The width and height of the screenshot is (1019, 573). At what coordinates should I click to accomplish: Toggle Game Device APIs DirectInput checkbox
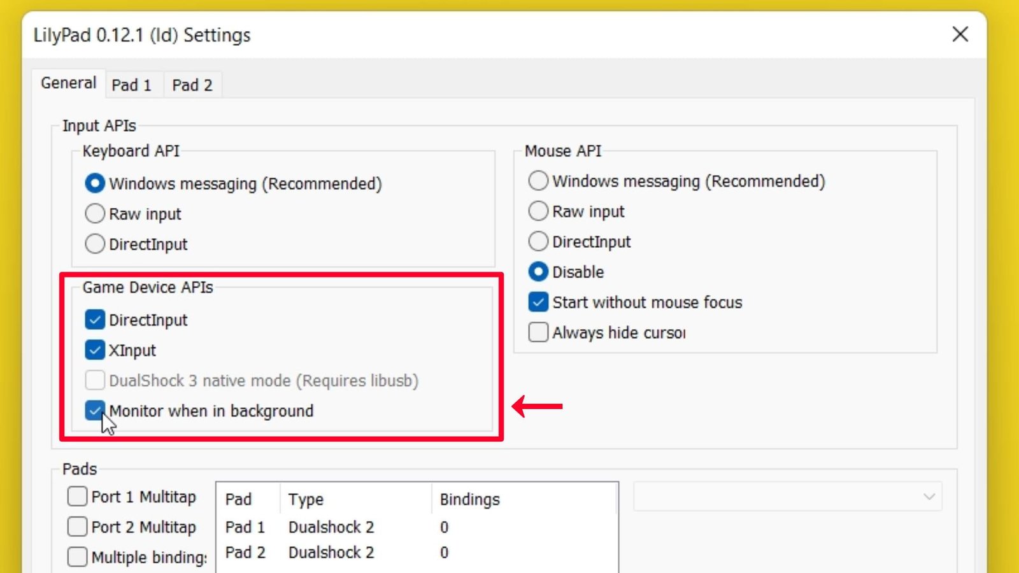pos(95,320)
